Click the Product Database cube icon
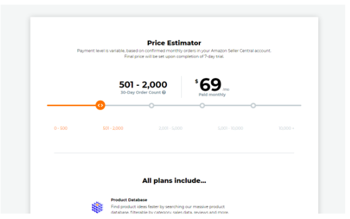The width and height of the screenshot is (350, 219). pyautogui.click(x=97, y=207)
